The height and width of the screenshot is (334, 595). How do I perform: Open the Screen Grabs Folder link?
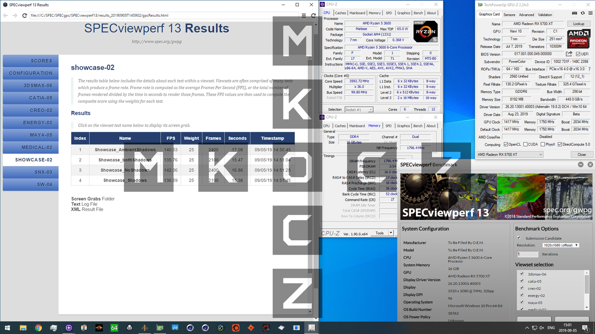pos(93,199)
